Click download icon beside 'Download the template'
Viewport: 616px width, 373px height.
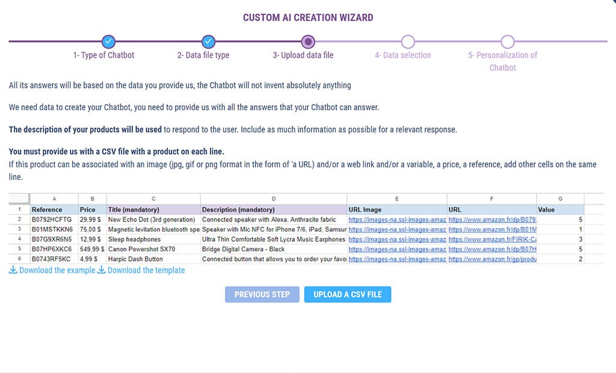coord(102,270)
